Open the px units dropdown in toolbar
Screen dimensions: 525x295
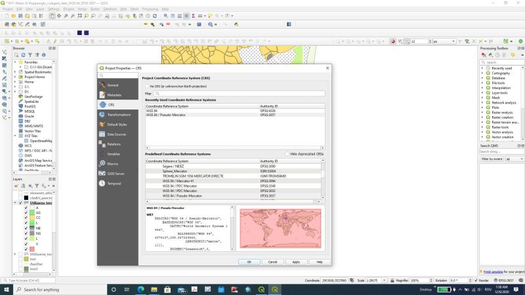point(453,41)
